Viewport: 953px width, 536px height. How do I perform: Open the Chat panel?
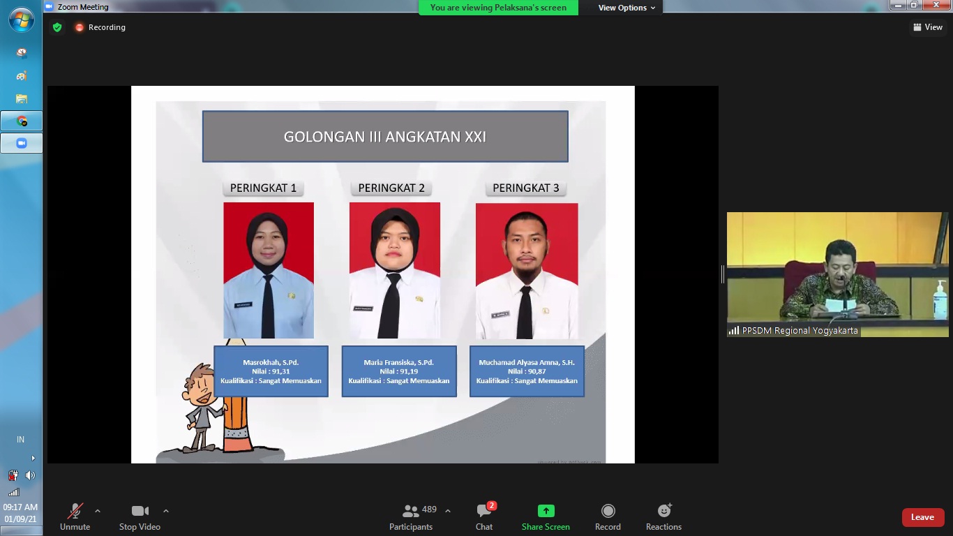click(484, 517)
